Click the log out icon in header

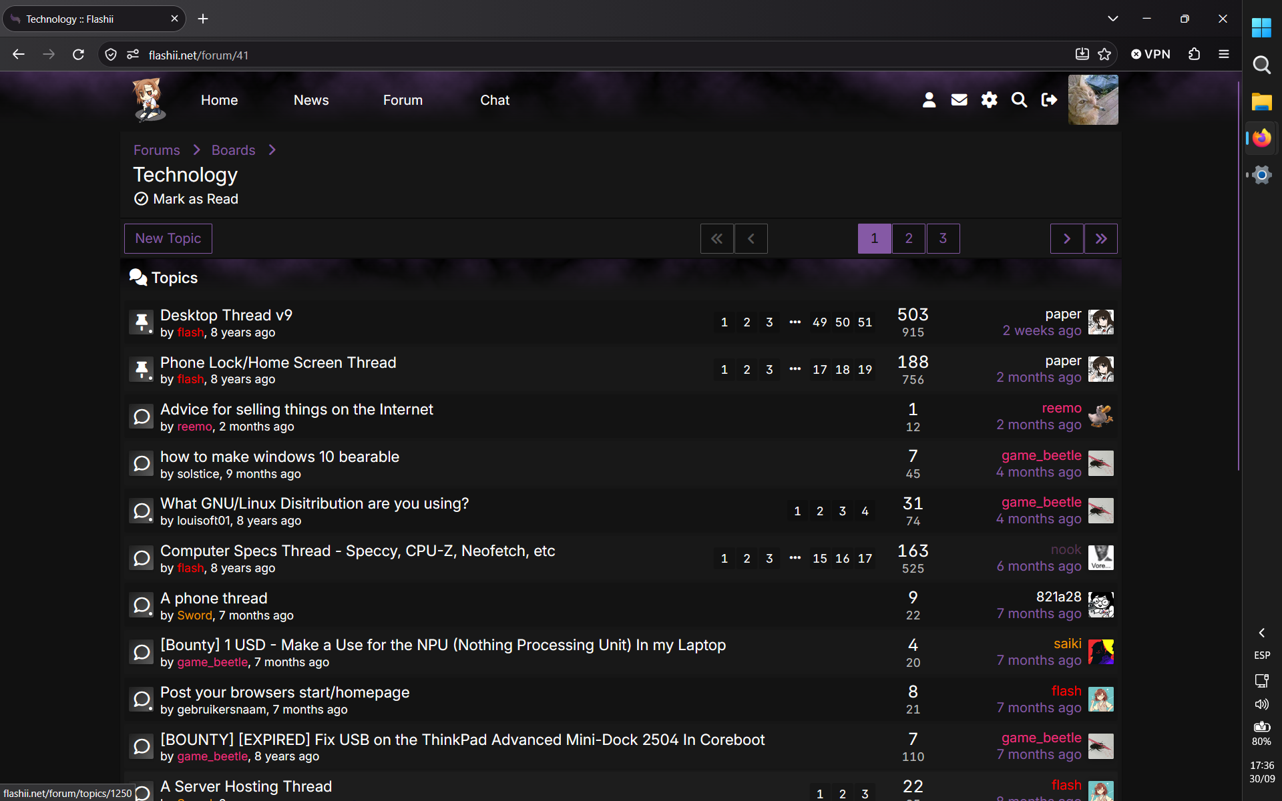tap(1049, 100)
